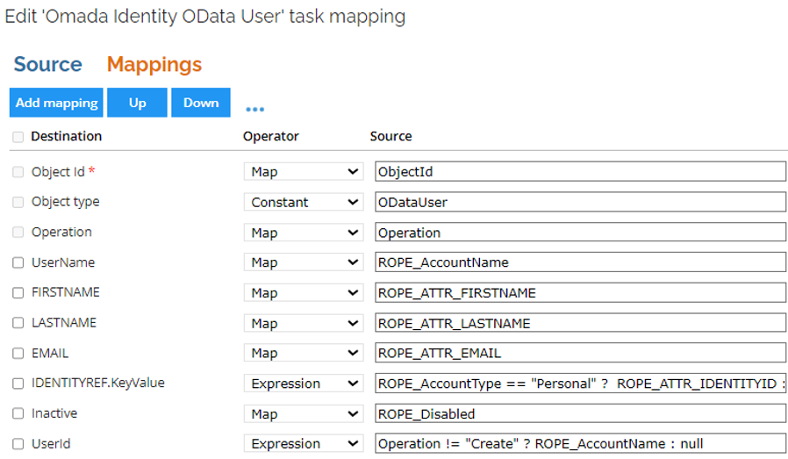This screenshot has height=459, width=788.
Task: Expand the LASTNAME operator dropdown
Action: [304, 323]
